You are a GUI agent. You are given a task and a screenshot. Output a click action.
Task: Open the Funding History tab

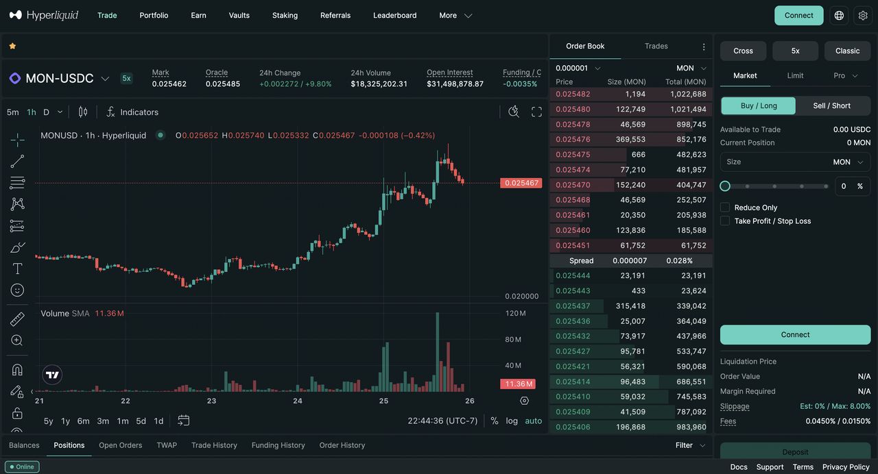click(278, 445)
